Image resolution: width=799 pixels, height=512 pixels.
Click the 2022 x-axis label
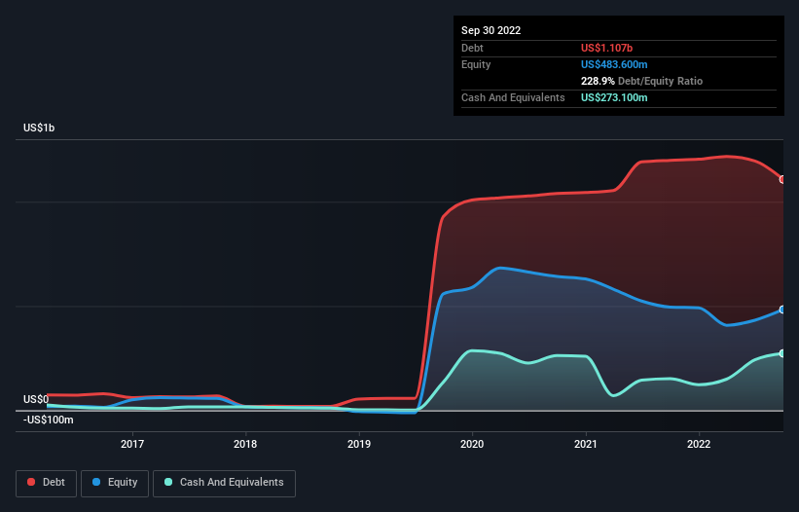tap(699, 444)
